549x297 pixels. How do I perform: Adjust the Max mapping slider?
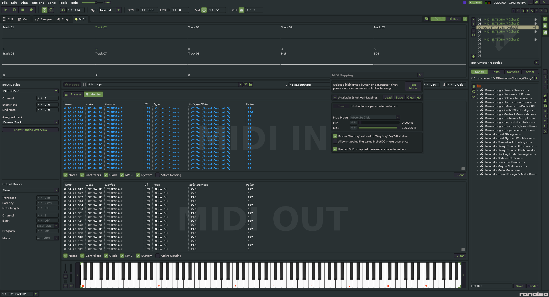click(x=378, y=128)
